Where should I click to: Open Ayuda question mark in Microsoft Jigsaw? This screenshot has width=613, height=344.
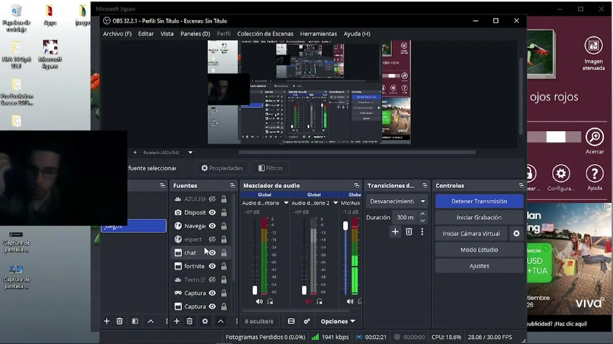pos(594,174)
